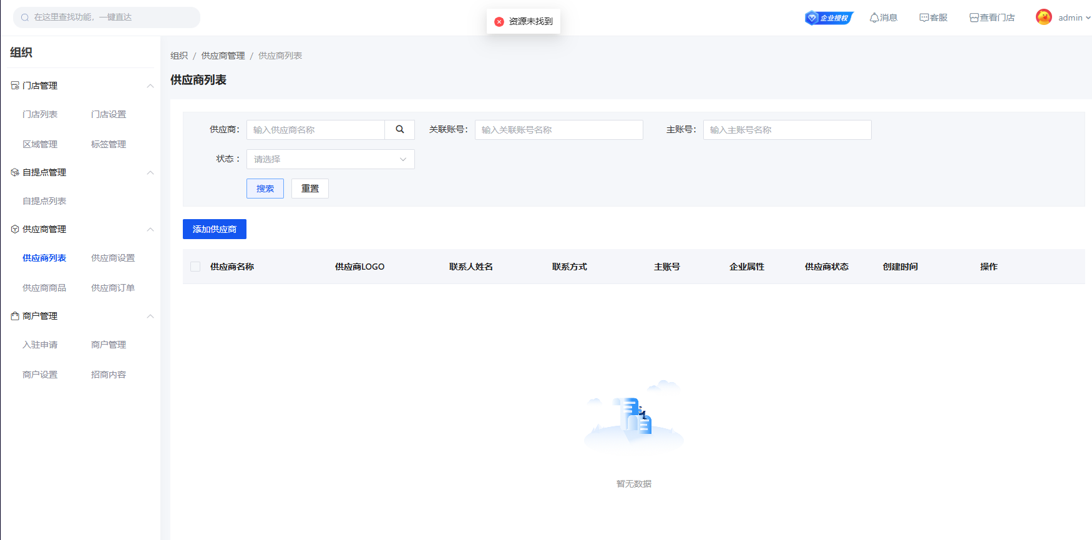
Task: Open the 状态 status dropdown
Action: click(x=330, y=159)
